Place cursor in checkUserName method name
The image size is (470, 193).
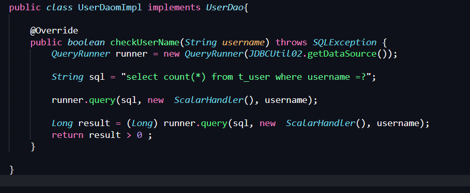point(145,42)
